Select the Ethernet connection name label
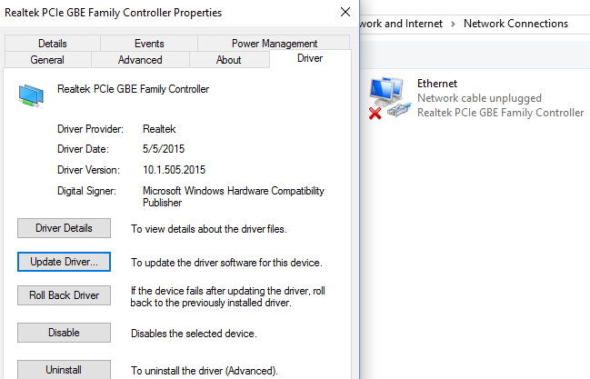The height and width of the screenshot is (379, 590). tap(436, 84)
